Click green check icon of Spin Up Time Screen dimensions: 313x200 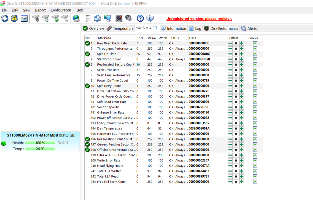87,54
